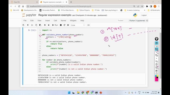Open the Edit menu

click(32, 21)
